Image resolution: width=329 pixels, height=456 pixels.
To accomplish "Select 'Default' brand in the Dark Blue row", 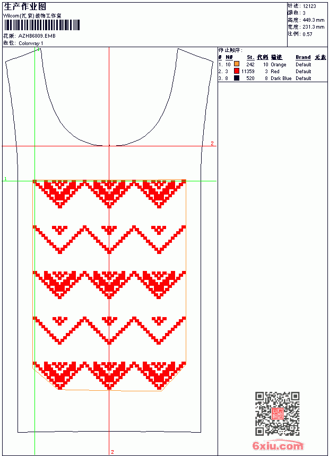I will point(304,78).
